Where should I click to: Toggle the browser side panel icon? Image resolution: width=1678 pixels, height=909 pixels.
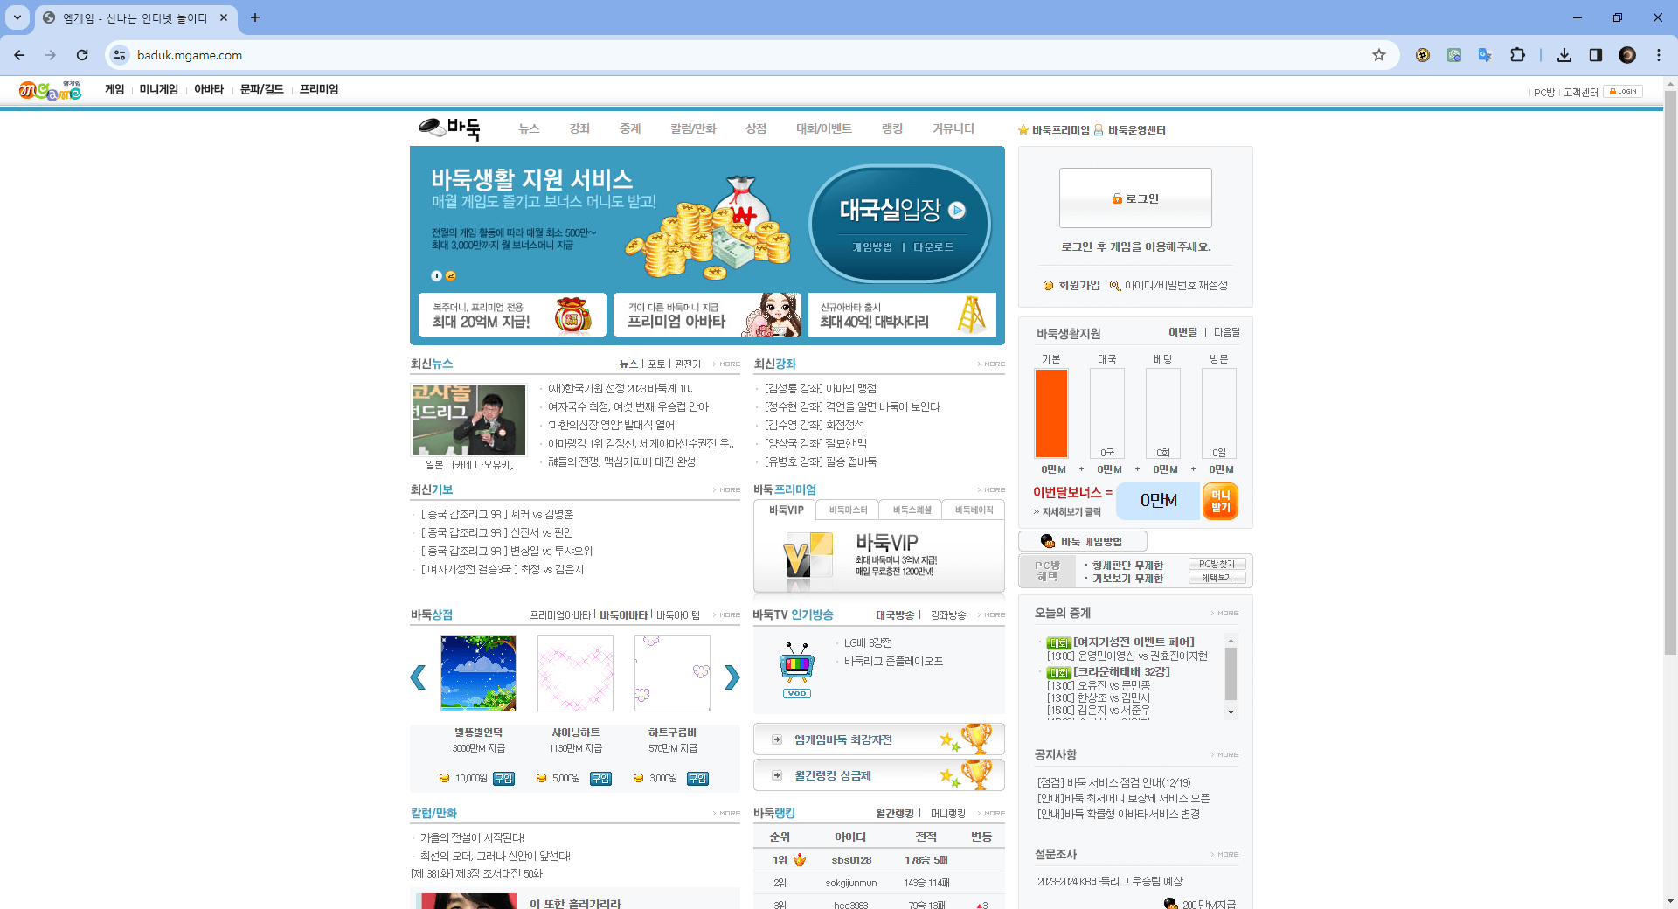coord(1596,55)
